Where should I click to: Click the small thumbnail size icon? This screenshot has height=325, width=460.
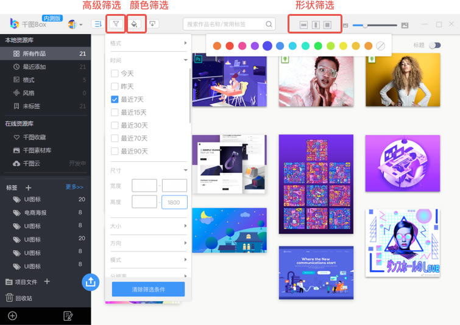pyautogui.click(x=345, y=26)
